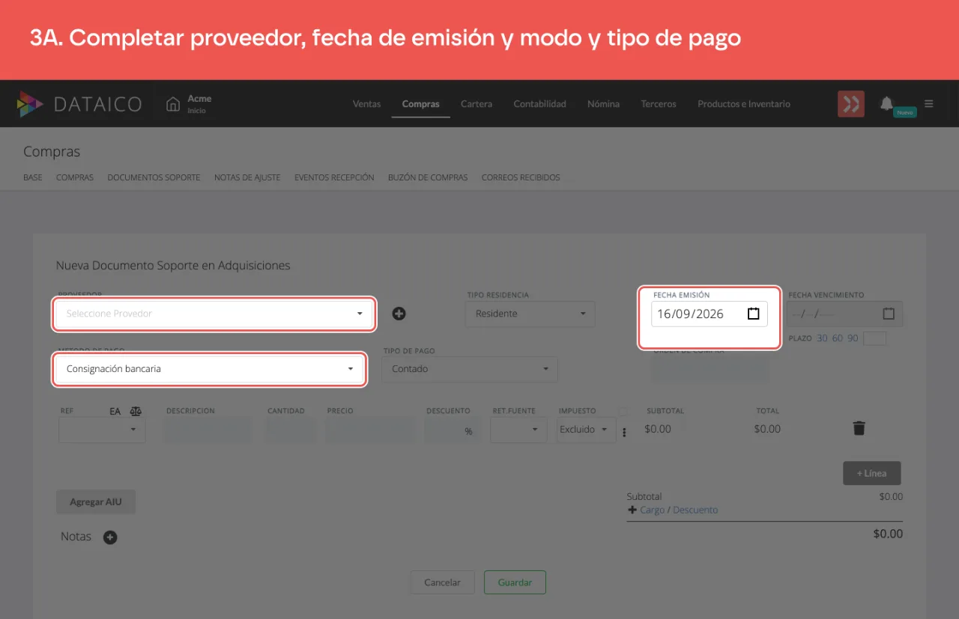Open the three-dot options beside Impuesto
The height and width of the screenshot is (619, 959).
pyautogui.click(x=624, y=432)
